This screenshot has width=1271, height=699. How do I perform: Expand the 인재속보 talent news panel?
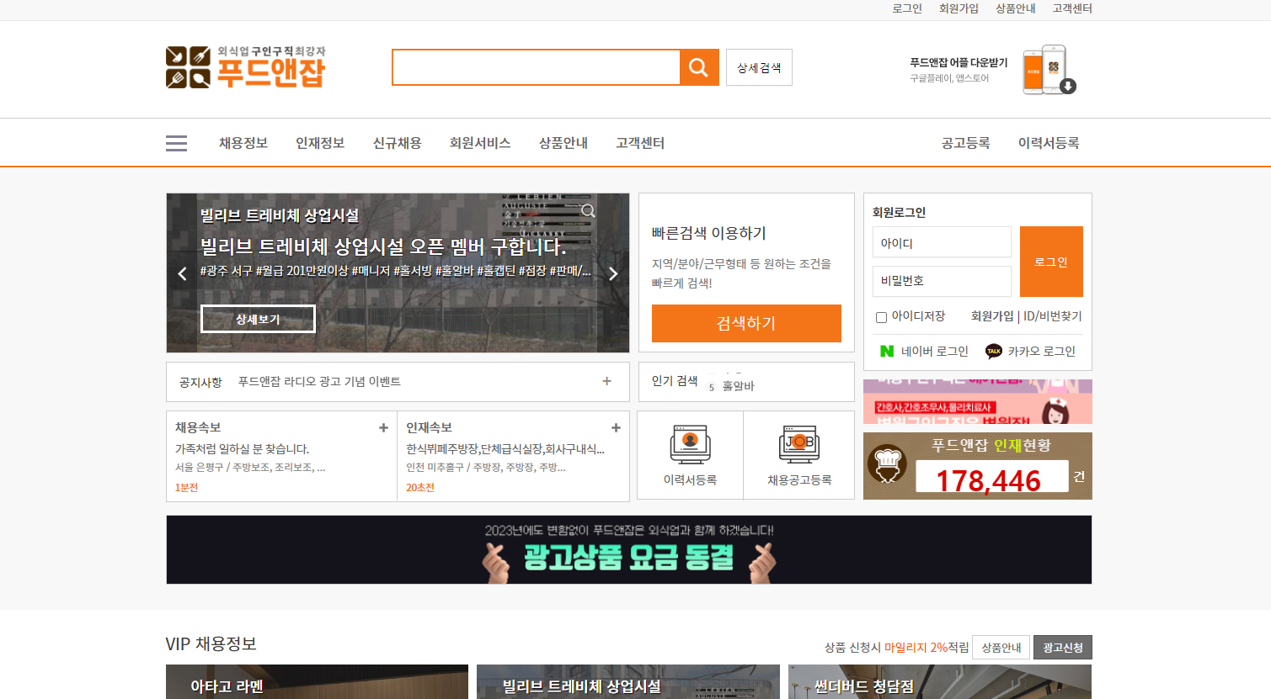point(616,427)
